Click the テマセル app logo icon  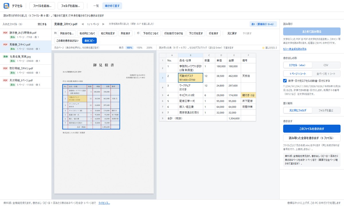click(x=6, y=6)
